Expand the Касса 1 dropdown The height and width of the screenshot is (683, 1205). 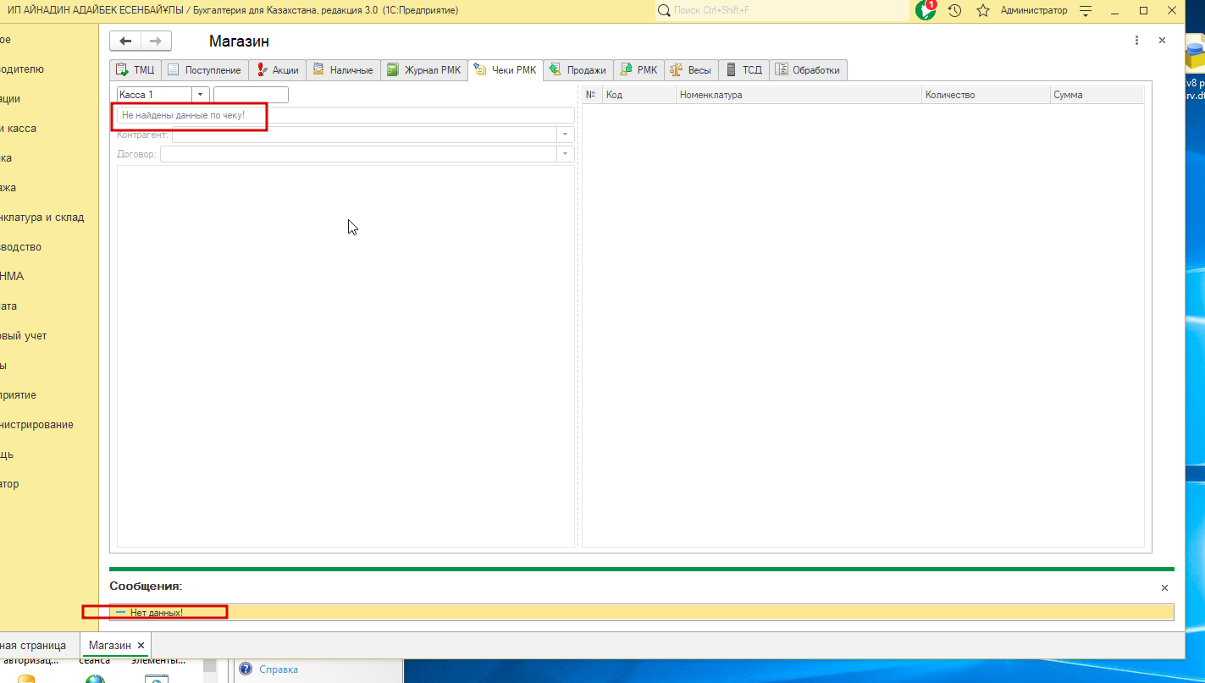tap(201, 95)
